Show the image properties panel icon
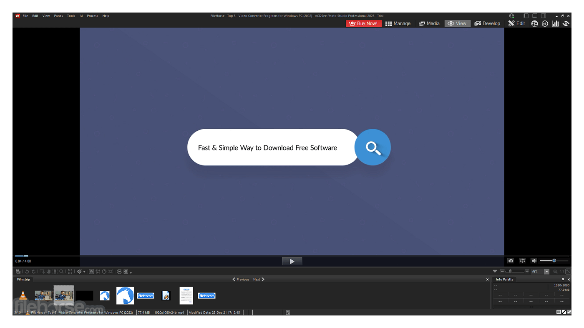This screenshot has height=328, width=584. [x=91, y=272]
